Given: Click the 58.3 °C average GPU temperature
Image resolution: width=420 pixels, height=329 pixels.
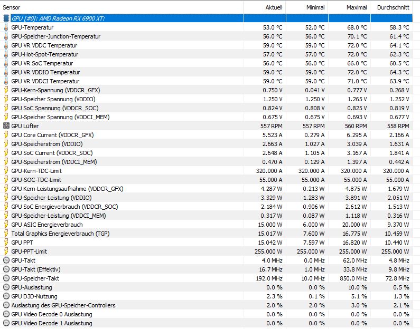Looking at the screenshot, I should tap(399, 27).
